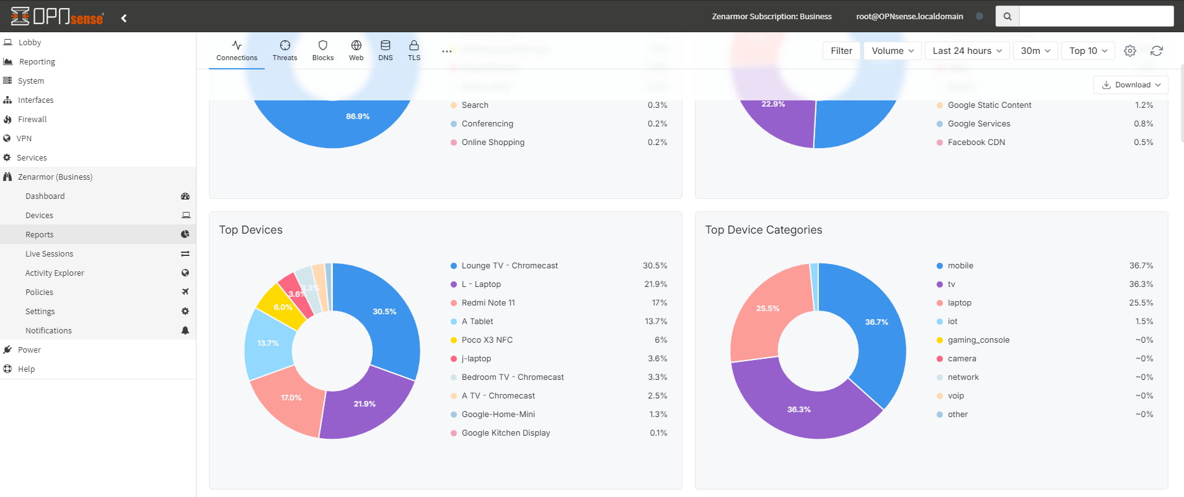Click the purple L - Laptop donut slice
Screen dimensions: 1184x497
tap(366, 404)
